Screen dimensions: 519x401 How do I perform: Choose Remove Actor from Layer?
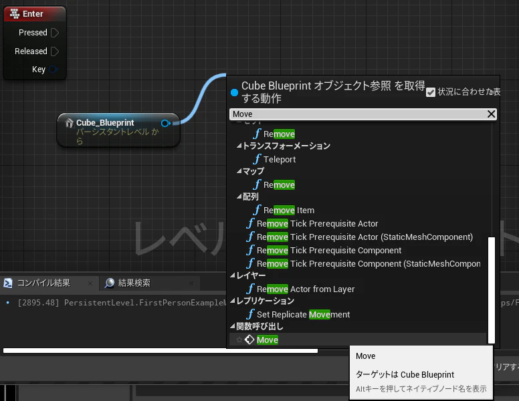coord(306,289)
